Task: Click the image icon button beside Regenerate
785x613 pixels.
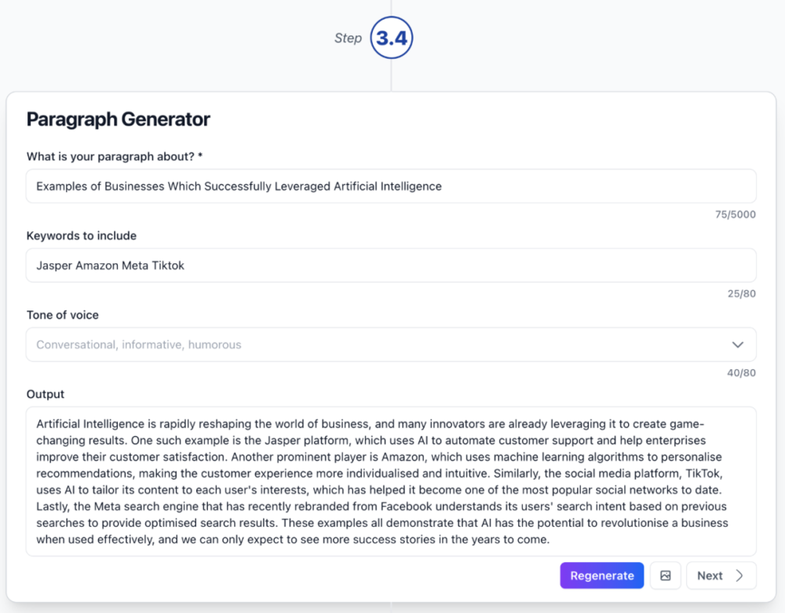Action: (666, 575)
